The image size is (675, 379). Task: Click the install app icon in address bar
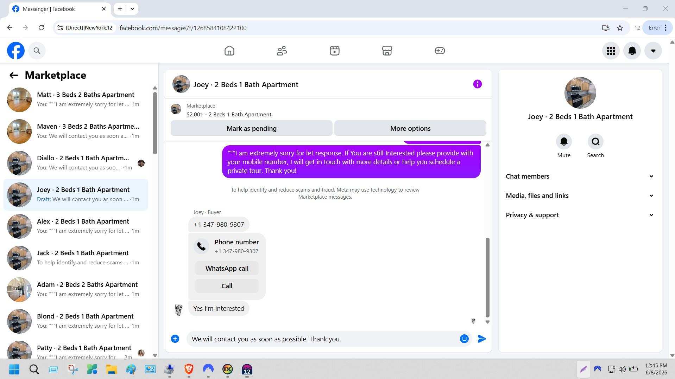[606, 28]
